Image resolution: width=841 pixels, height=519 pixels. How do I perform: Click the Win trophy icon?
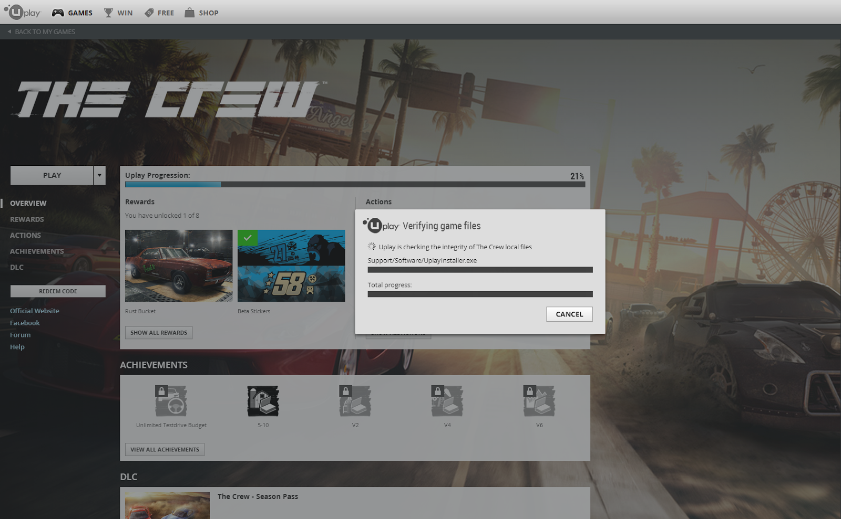pos(108,13)
